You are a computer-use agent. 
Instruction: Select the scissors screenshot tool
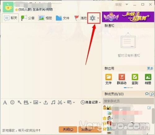click(60, 102)
